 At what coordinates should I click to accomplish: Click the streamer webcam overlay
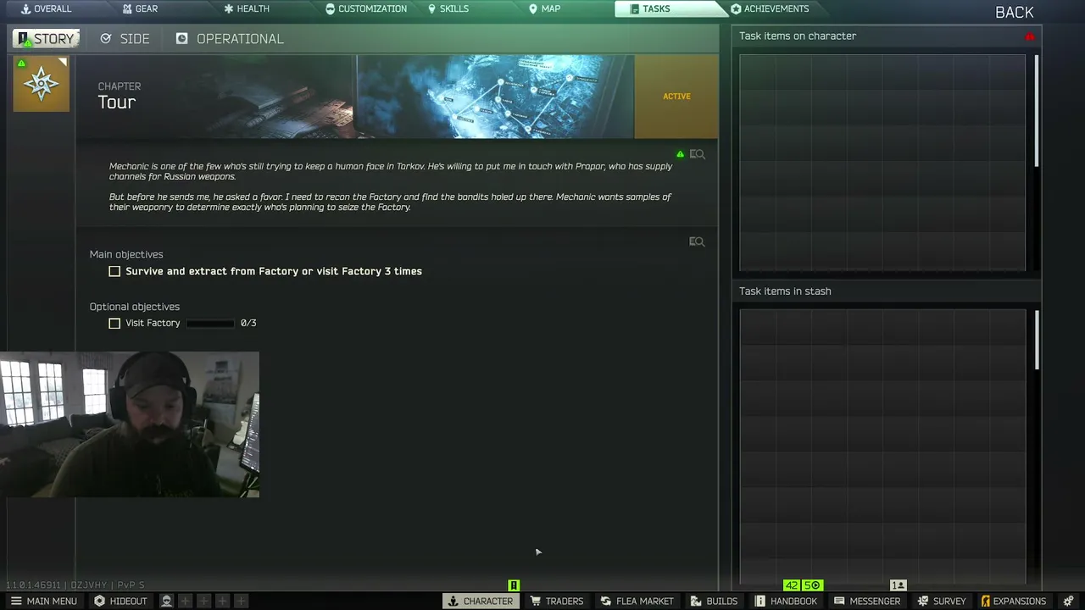click(x=130, y=424)
